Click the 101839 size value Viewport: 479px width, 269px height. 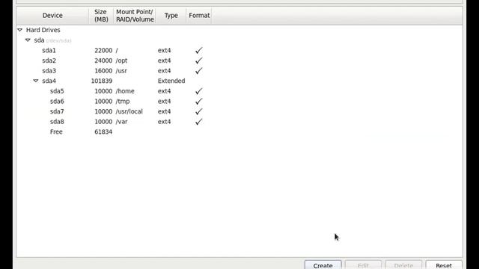102,81
